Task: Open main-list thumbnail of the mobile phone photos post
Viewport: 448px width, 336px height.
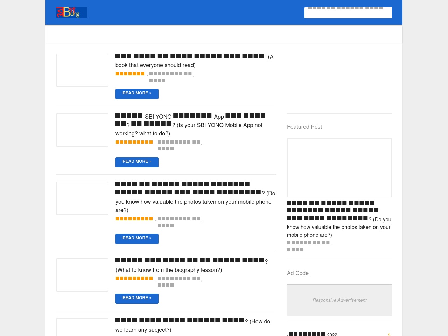Action: [82, 198]
